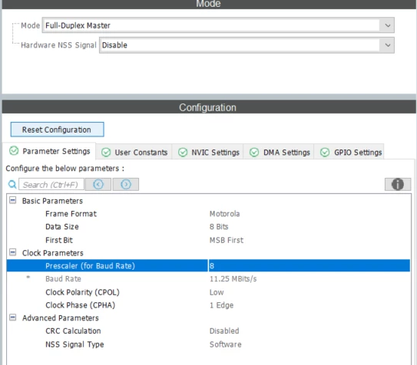Go to previous search result arrow
417x365 pixels.
[x=98, y=185]
